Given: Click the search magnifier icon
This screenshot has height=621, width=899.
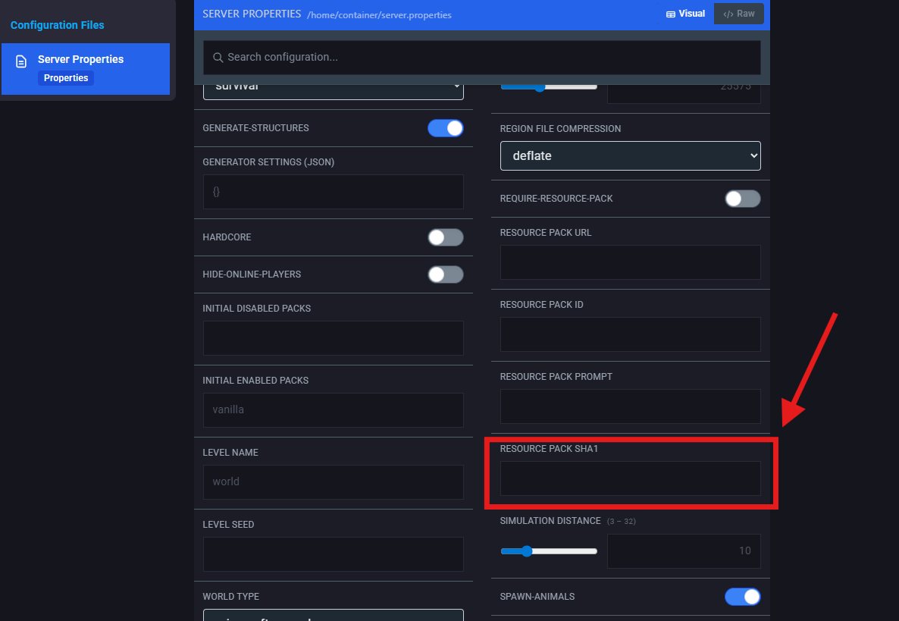Looking at the screenshot, I should coord(218,58).
